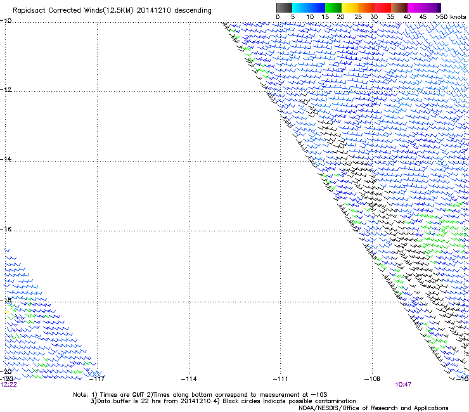Viewport: 469px width, 412px height.
Task: Click the red 30-35 knots color swatch
Action: (x=382, y=8)
